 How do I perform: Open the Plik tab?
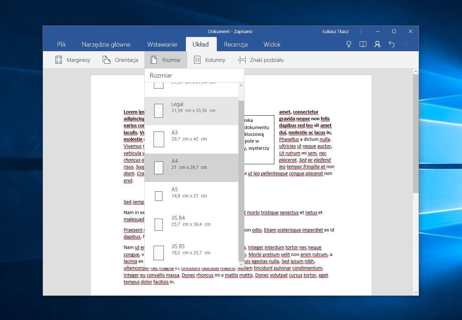[x=61, y=44]
